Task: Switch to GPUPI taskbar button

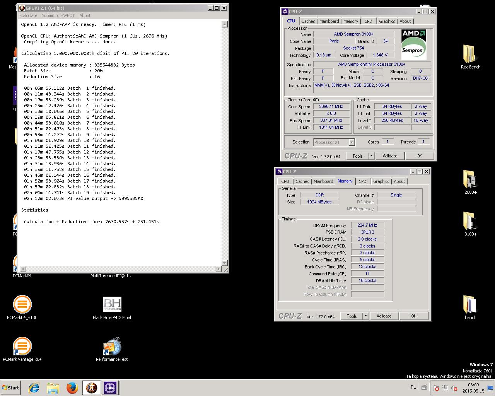Action: (91, 388)
